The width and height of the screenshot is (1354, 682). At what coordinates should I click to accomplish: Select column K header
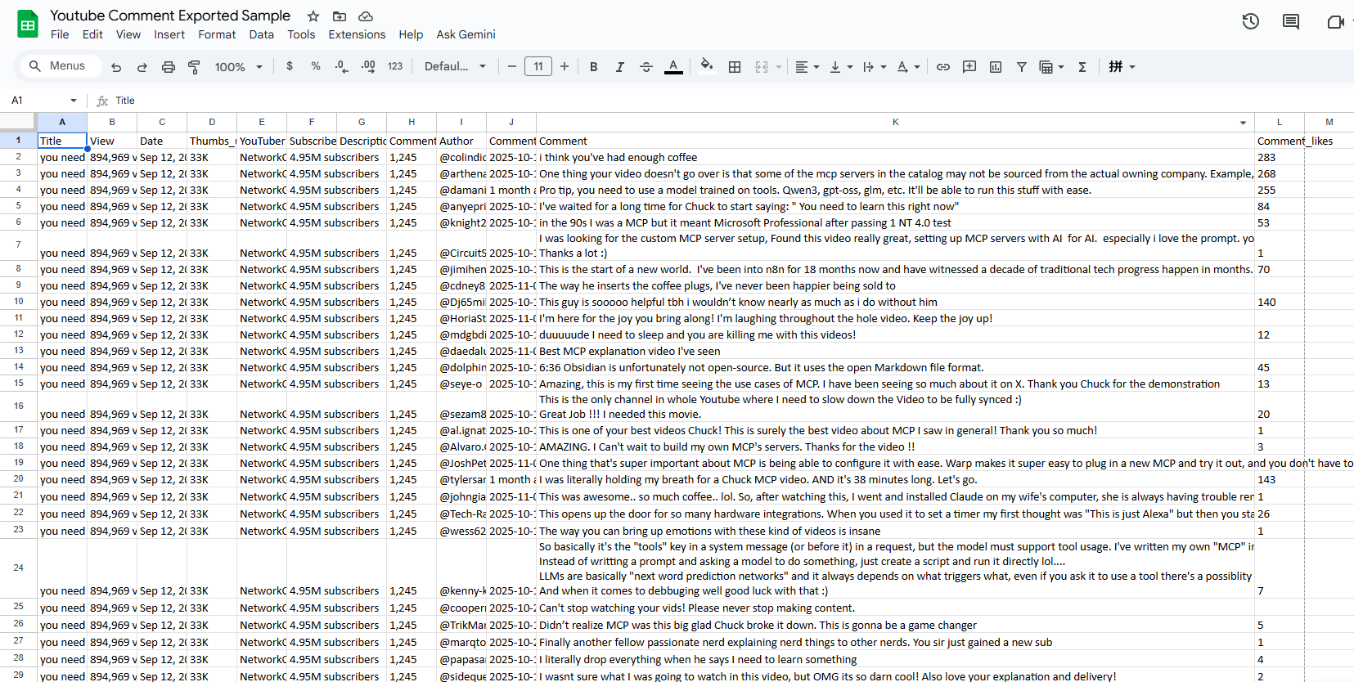pos(895,122)
